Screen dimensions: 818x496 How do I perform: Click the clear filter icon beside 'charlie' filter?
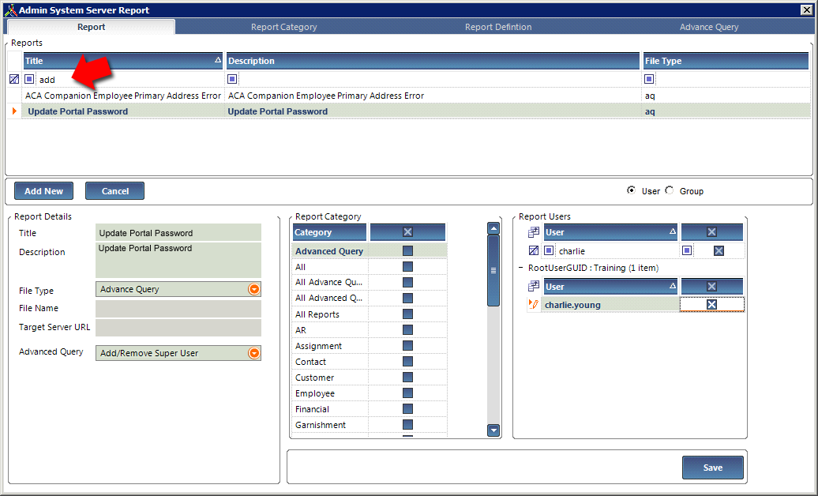click(x=534, y=250)
